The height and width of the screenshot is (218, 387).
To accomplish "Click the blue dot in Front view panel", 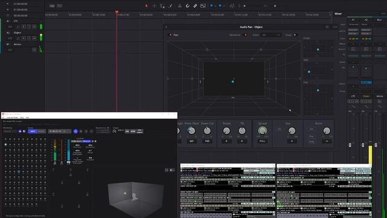I will (318, 50).
